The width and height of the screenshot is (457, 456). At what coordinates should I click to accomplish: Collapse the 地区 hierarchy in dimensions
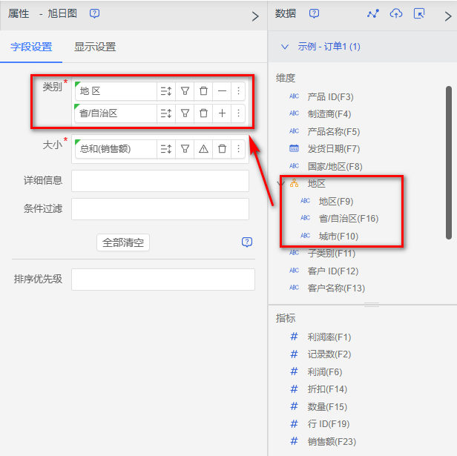point(280,183)
